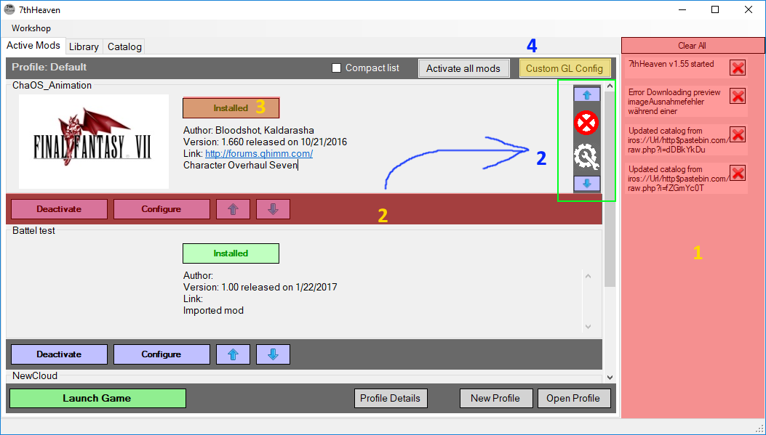Click Battel test description scroll up arrow
Viewport: 766px width, 435px height.
tap(589, 277)
